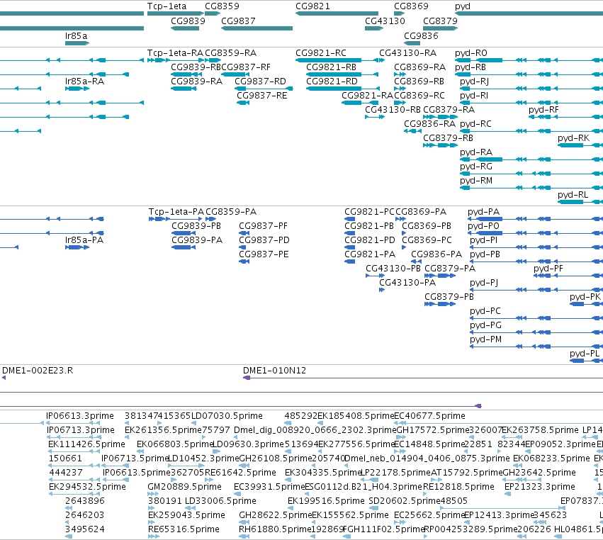Click the CG43130-PB protein label
This screenshot has width=603, height=540.
tap(393, 269)
